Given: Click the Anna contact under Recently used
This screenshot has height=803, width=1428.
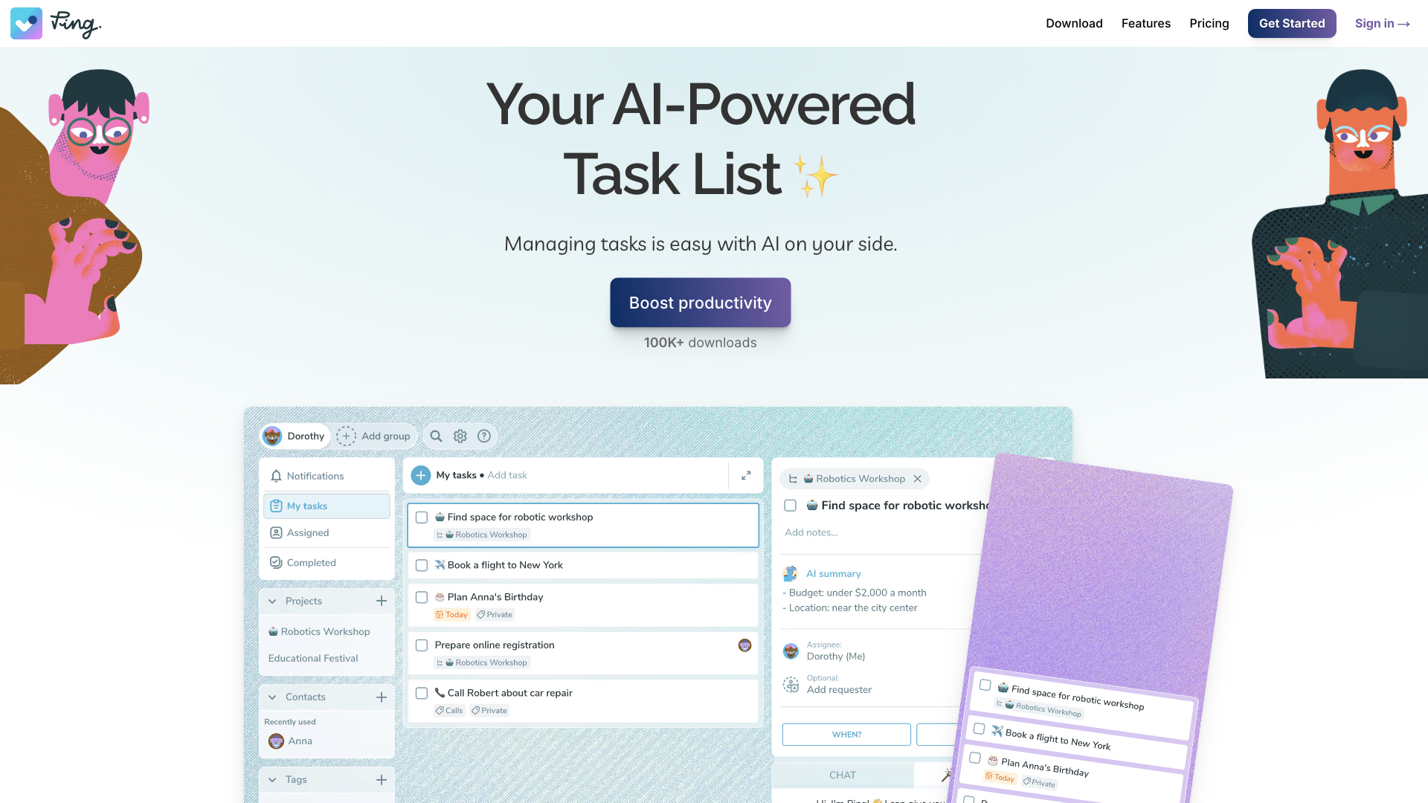Looking at the screenshot, I should pyautogui.click(x=300, y=741).
